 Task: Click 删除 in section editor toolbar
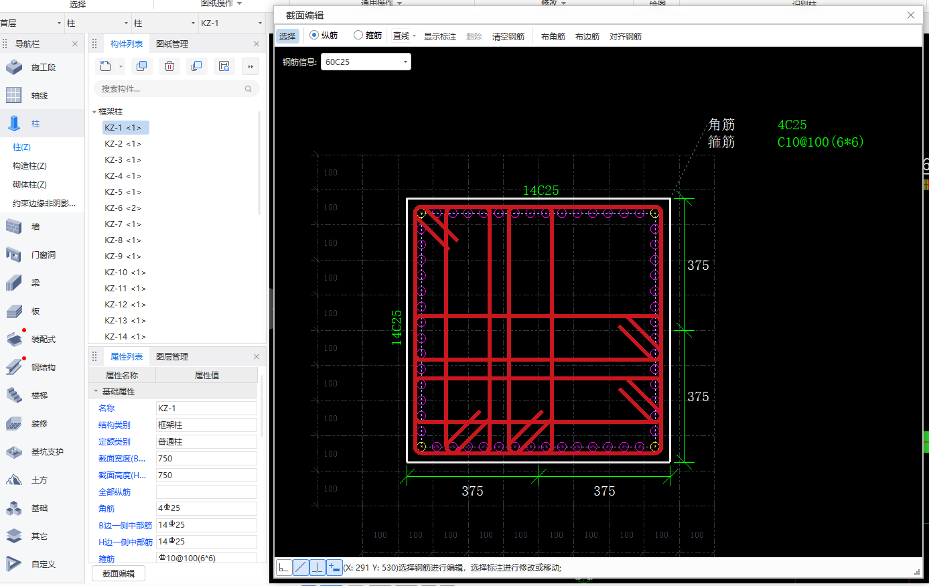pyautogui.click(x=474, y=36)
